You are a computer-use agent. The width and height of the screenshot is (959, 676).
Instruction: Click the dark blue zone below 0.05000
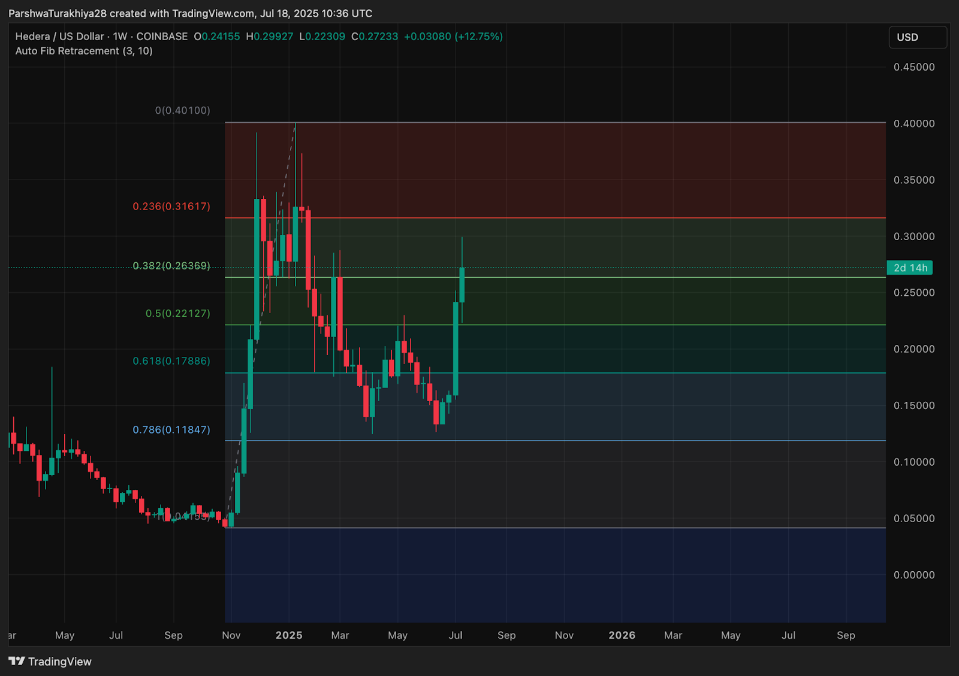click(x=555, y=575)
